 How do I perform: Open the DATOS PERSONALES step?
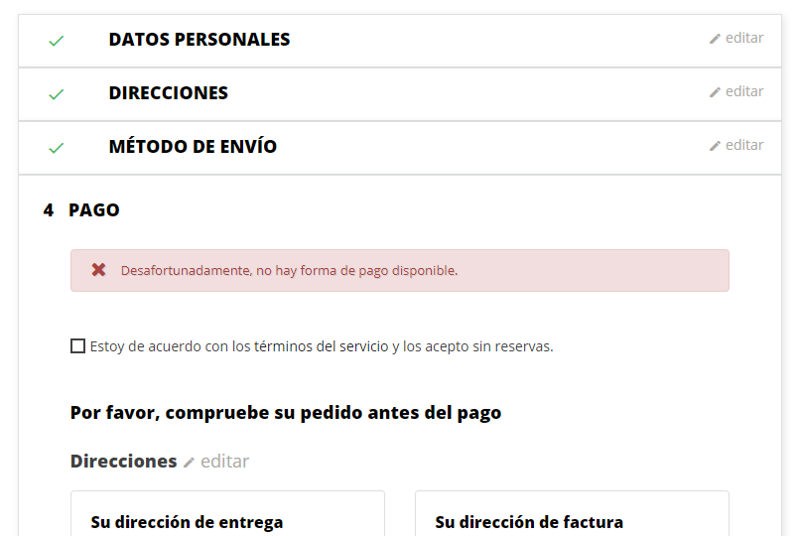[199, 40]
